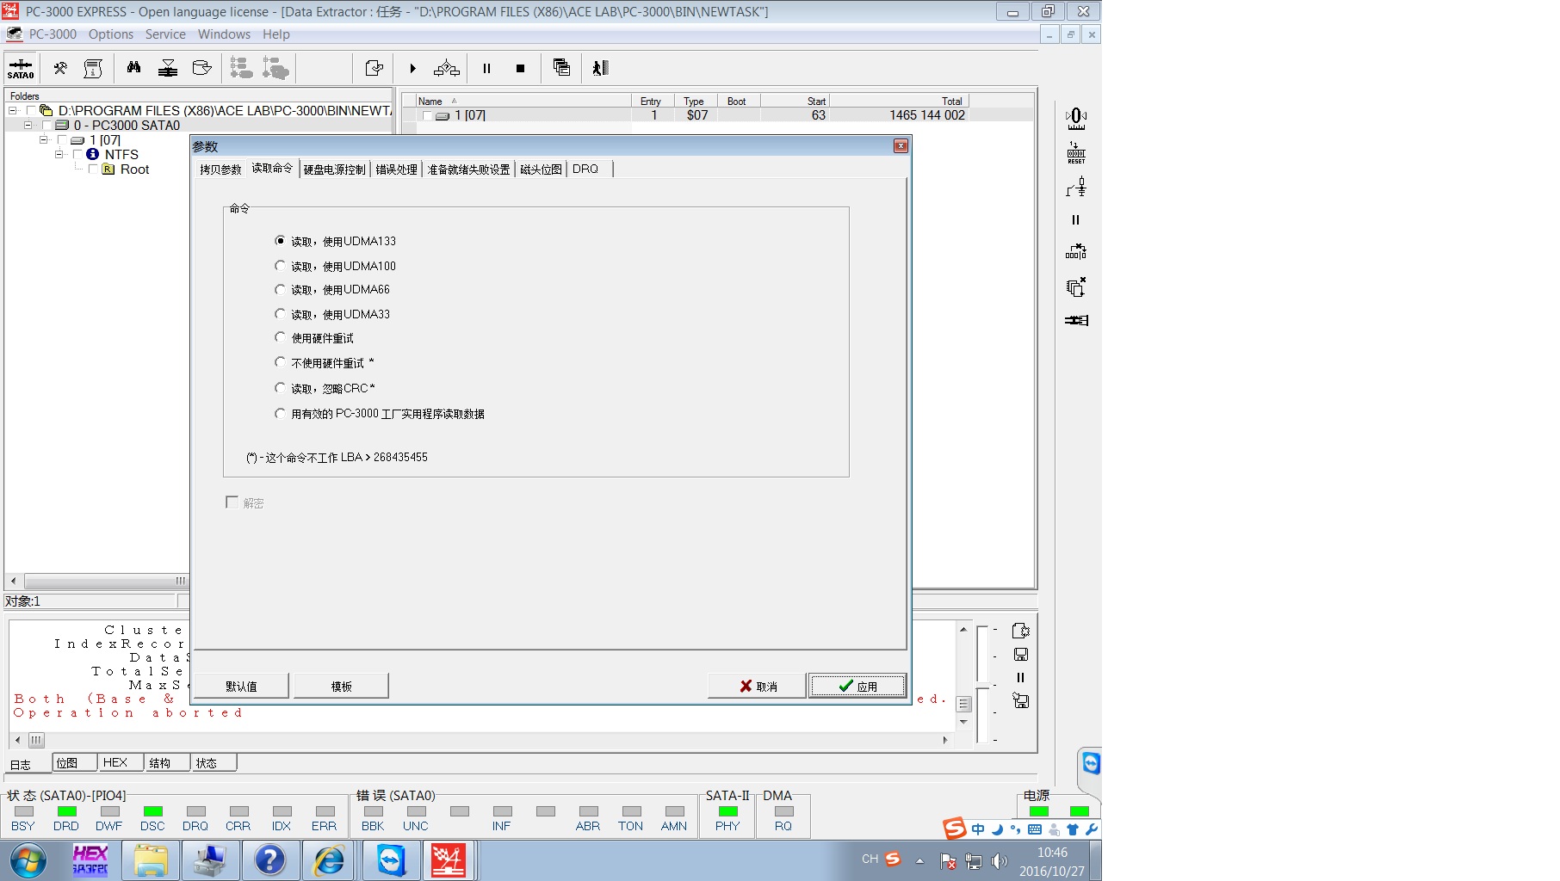
Task: Click the SATA0 port toolbar icon
Action: pos(21,68)
